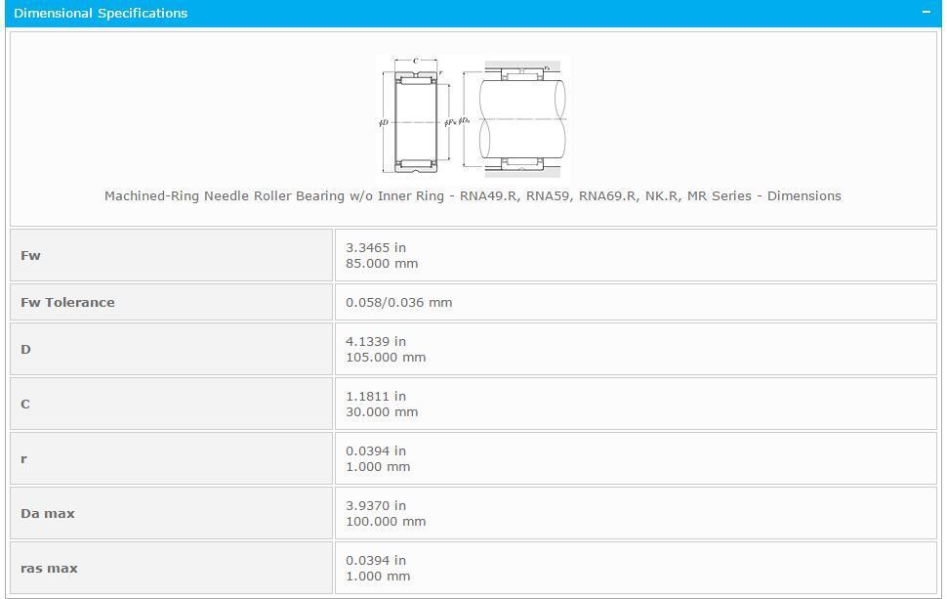
Task: Click the 30.000 mm C value
Action: click(x=382, y=411)
